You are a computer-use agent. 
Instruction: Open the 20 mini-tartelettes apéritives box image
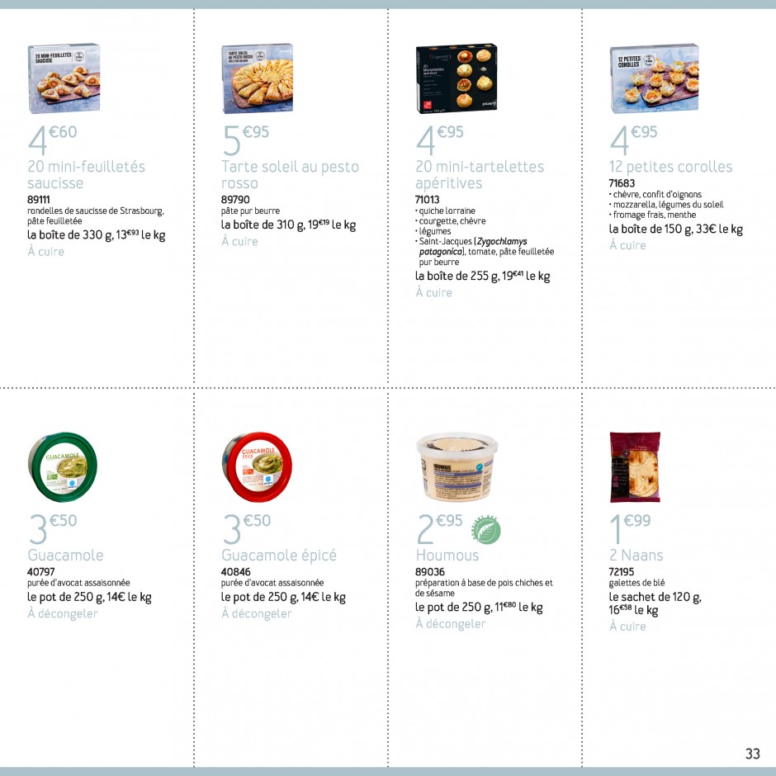pos(457,78)
